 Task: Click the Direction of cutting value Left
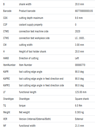(x=77, y=58)
